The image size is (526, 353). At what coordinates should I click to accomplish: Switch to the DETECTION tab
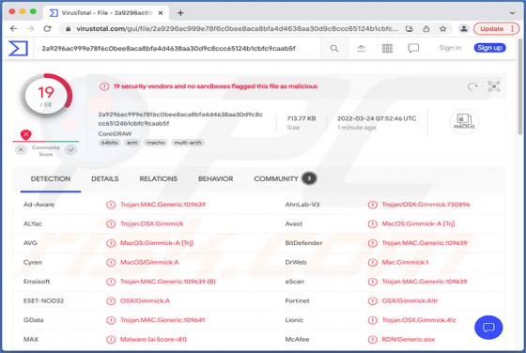point(51,179)
